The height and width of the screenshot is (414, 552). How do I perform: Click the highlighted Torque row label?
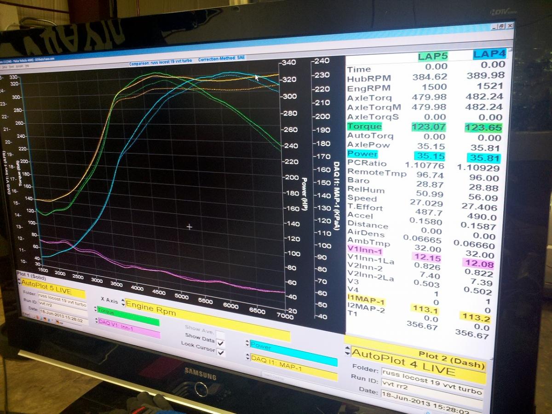tap(364, 126)
